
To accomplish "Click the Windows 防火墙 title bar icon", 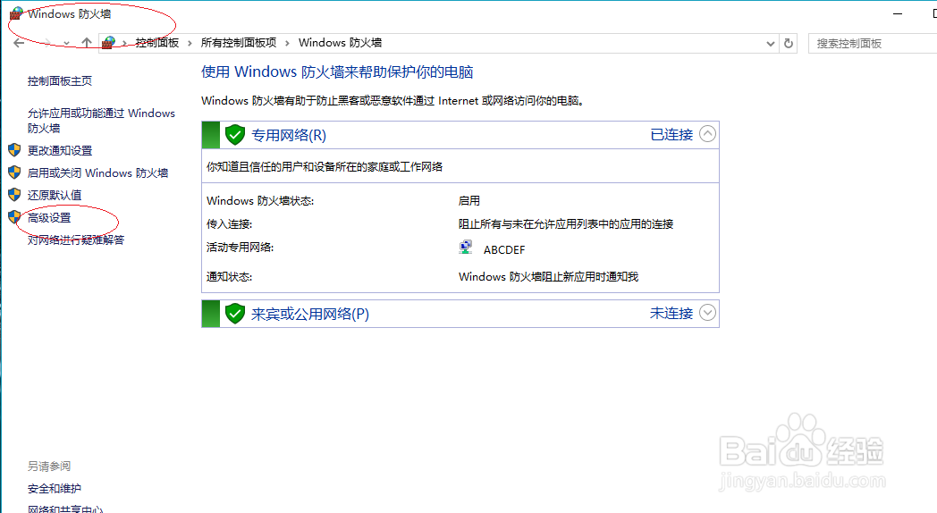I will tap(16, 13).
